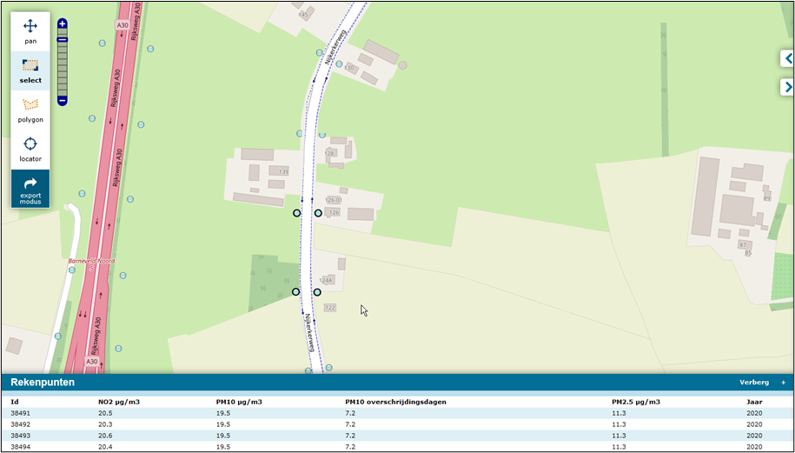Screen dimensions: 795x453
Task: Hide the Rekenpunten panel via Verberg
Action: 753,383
